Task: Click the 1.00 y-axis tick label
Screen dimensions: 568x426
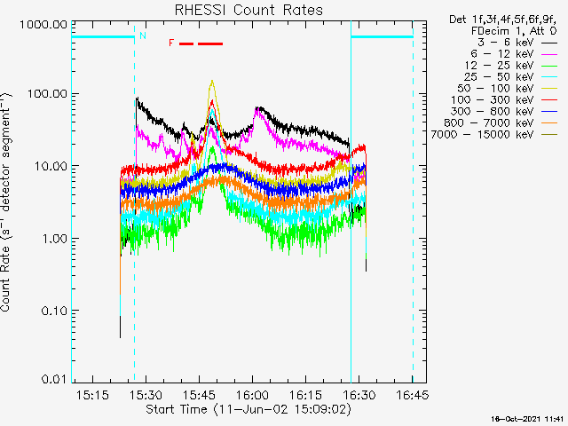Action: [55, 239]
